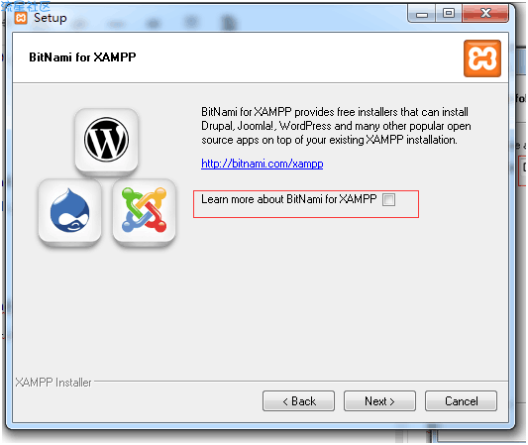Click the small XAMPP icon in title bar

pyautogui.click(x=21, y=18)
